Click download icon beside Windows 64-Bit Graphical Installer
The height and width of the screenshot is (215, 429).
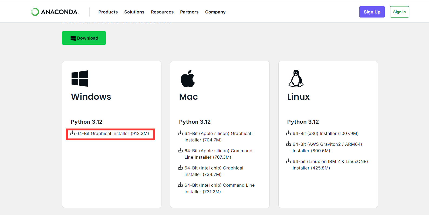[72, 133]
